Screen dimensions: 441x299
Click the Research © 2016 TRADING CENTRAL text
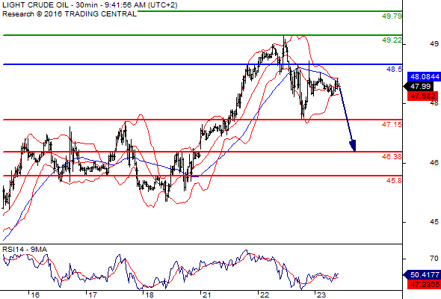(x=70, y=14)
